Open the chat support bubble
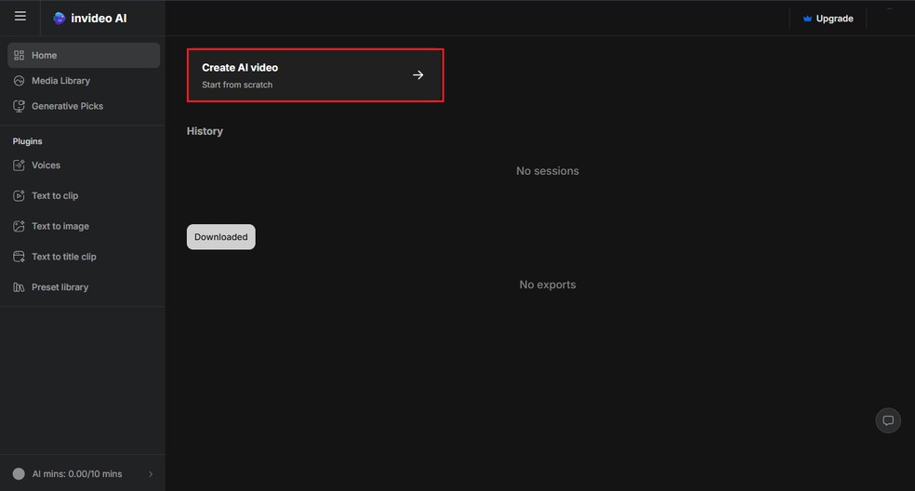The height and width of the screenshot is (491, 915). coord(888,420)
